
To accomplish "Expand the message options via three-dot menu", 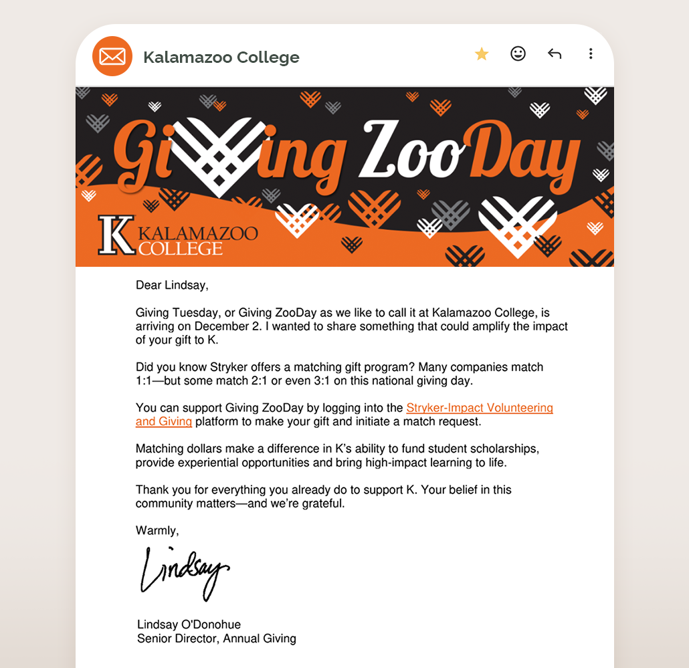I will pyautogui.click(x=591, y=53).
